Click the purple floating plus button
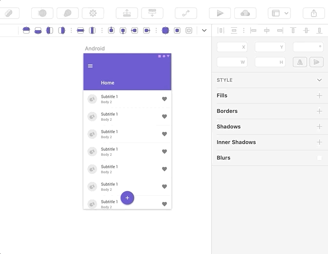The width and height of the screenshot is (328, 254). (x=127, y=198)
